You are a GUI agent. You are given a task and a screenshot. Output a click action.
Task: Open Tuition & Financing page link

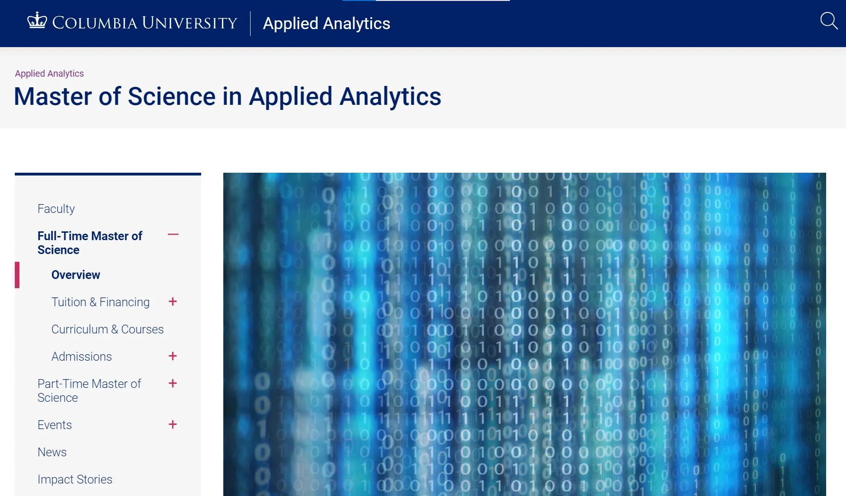pos(100,302)
